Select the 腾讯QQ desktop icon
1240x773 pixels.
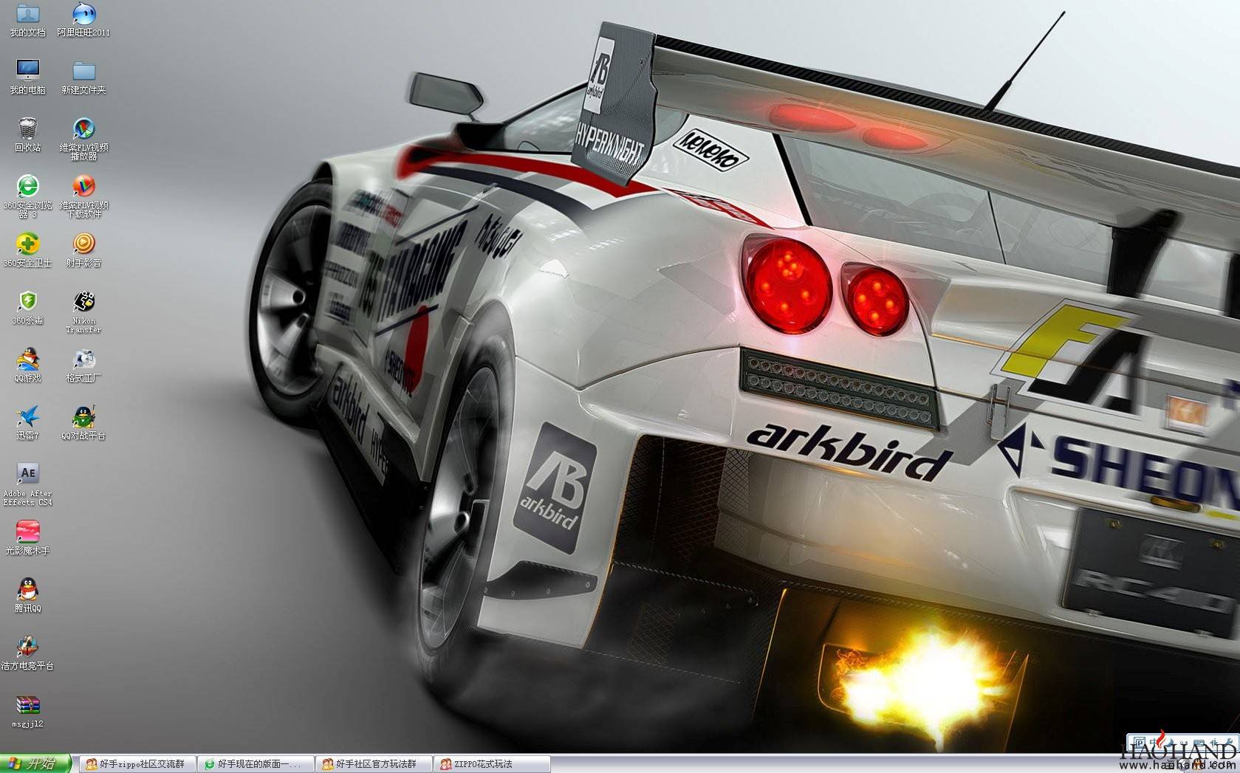point(27,595)
